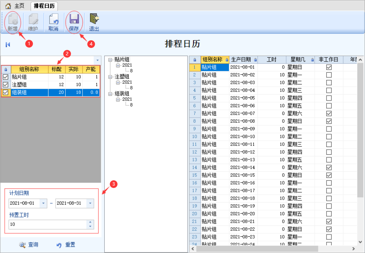Toggle 非工作日 checkbox for 2021-08-08
The height and width of the screenshot is (253, 365).
pyautogui.click(x=329, y=121)
